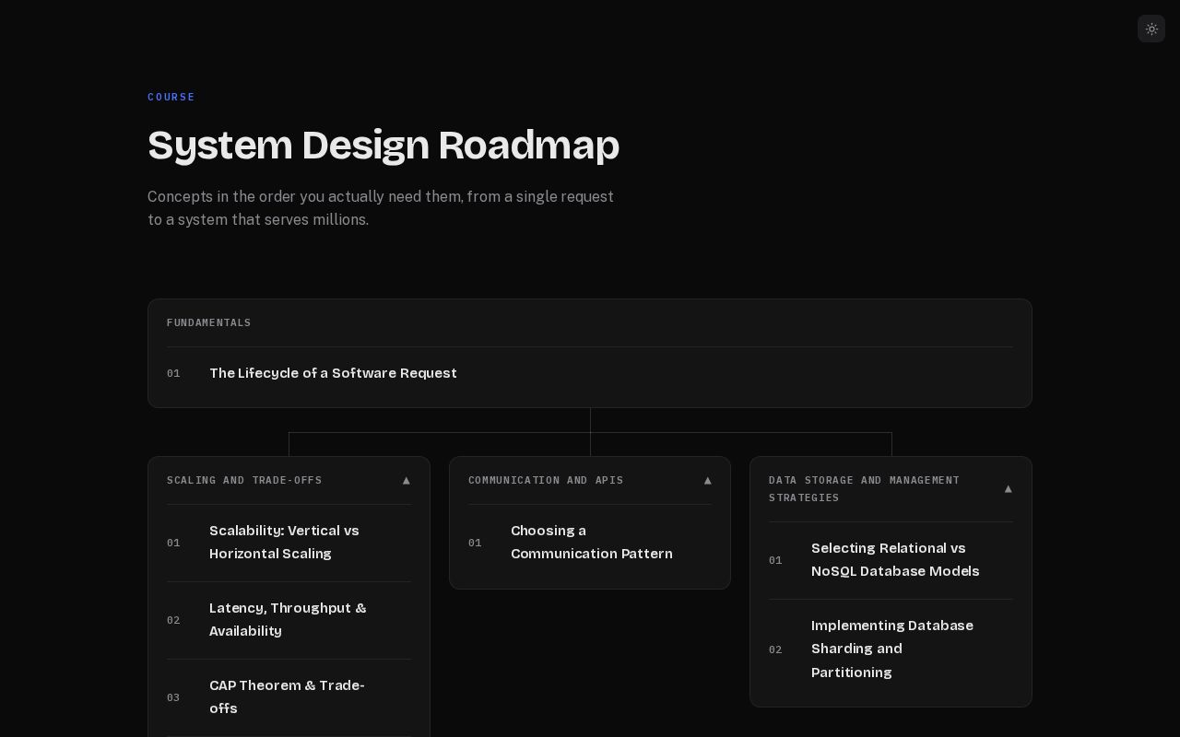
Task: Open CAP Theorem & Trade-offs lesson
Action: [289, 697]
